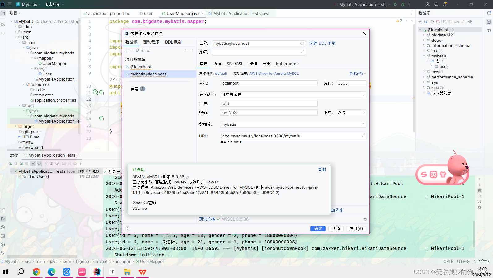
Task: Expand the bigdate1421 schema node
Action: (424, 35)
